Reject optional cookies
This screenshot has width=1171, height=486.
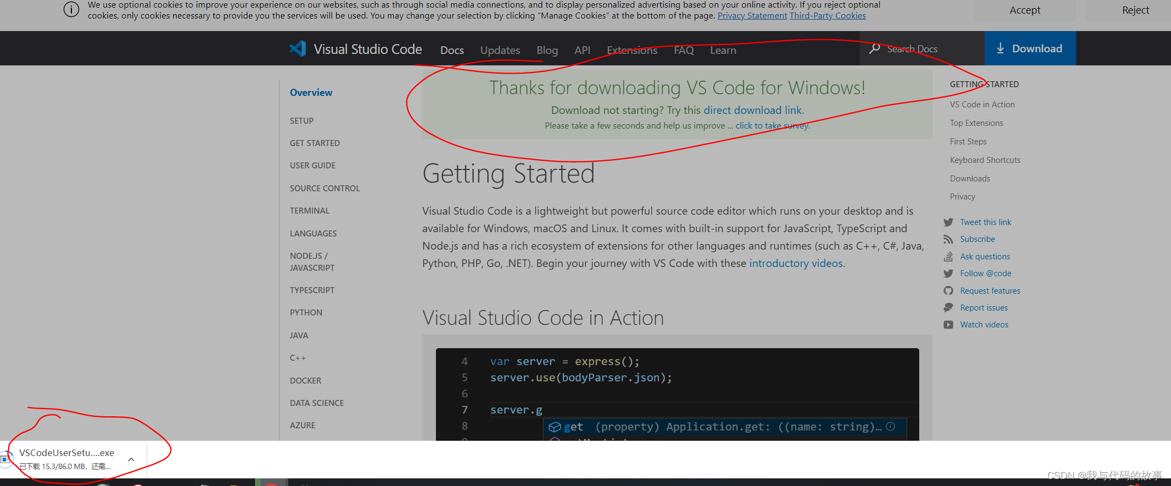(1136, 10)
